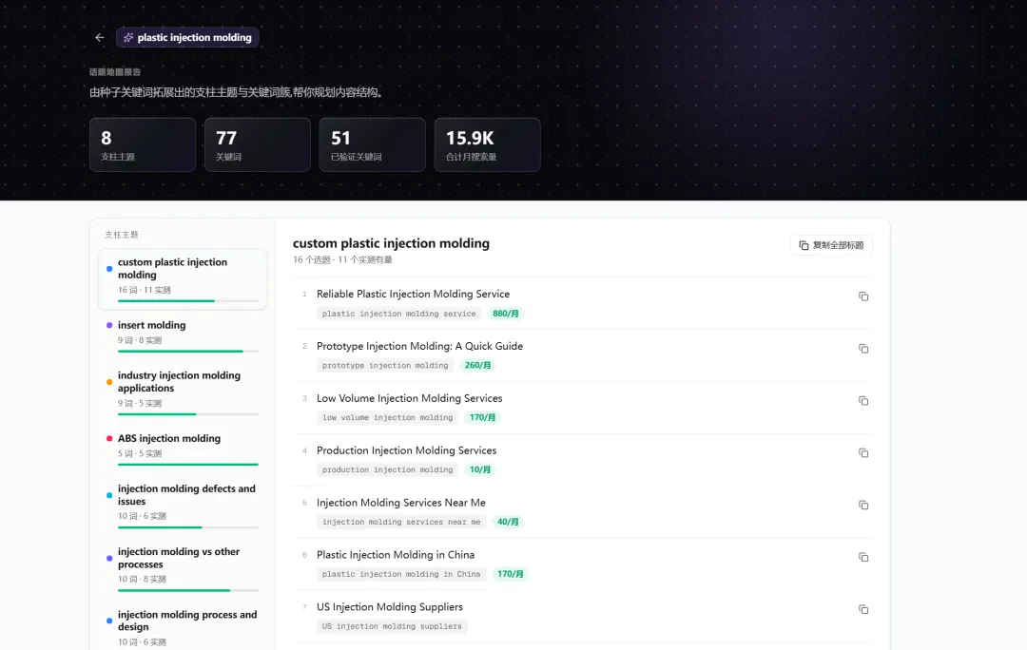Select the ABS injection molding topic
Viewport: 1027px width, 650px height.
tap(183, 451)
